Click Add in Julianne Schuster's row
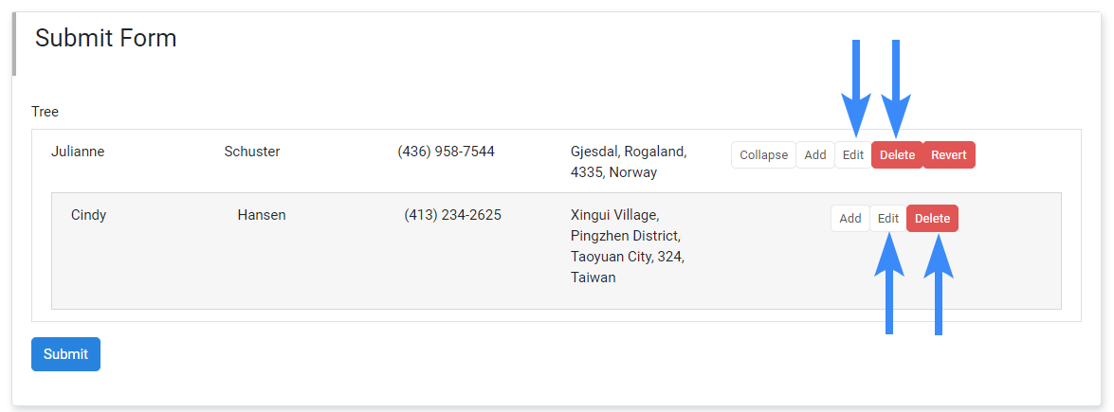 (815, 155)
